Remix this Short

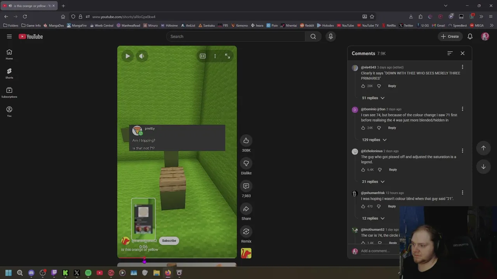pos(246,232)
